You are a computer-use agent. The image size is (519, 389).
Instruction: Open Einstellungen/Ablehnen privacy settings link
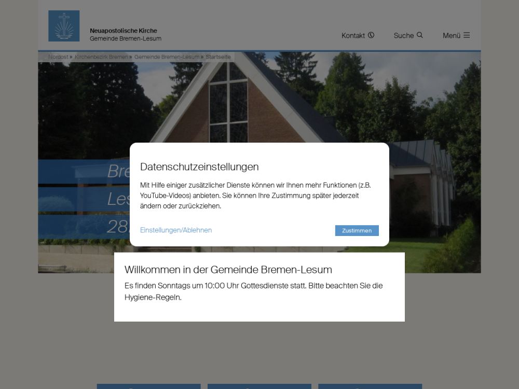click(x=176, y=230)
